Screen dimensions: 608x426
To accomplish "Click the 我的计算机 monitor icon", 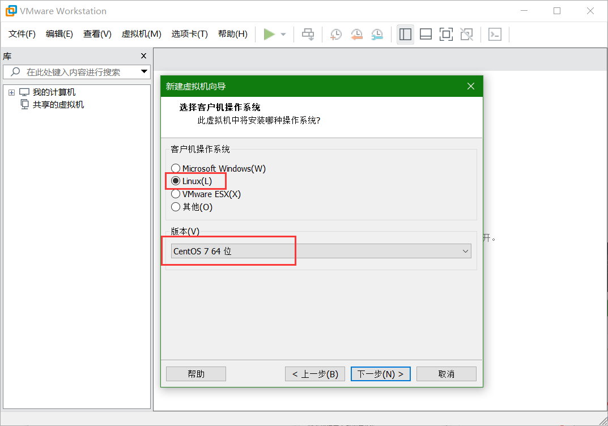I will pyautogui.click(x=24, y=92).
